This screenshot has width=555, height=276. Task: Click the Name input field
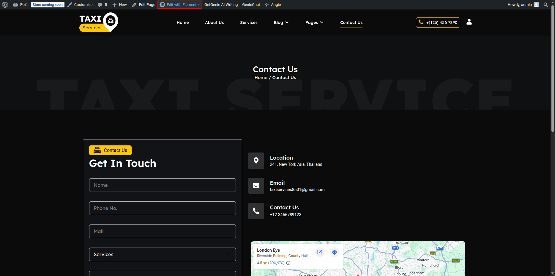tap(163, 185)
